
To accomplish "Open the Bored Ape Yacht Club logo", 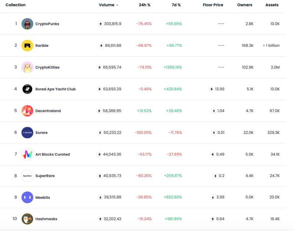I will [27, 89].
